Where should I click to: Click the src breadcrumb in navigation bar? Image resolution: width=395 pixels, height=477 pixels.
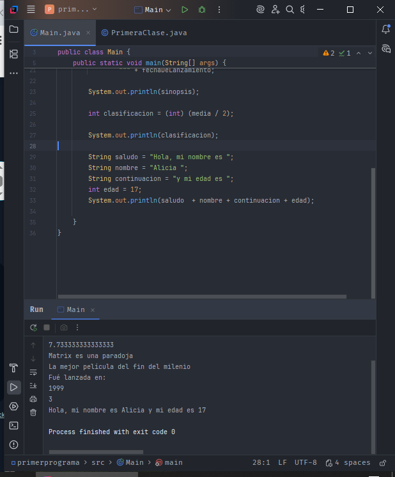pos(97,462)
